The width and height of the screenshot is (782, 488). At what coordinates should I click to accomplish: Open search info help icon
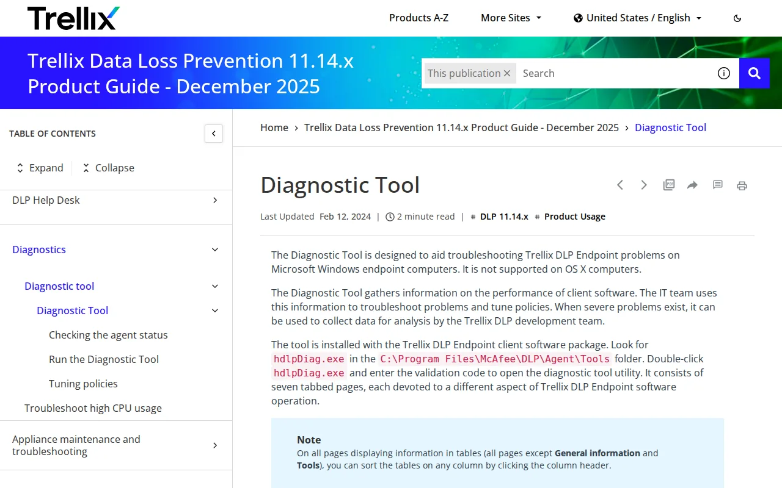724,73
